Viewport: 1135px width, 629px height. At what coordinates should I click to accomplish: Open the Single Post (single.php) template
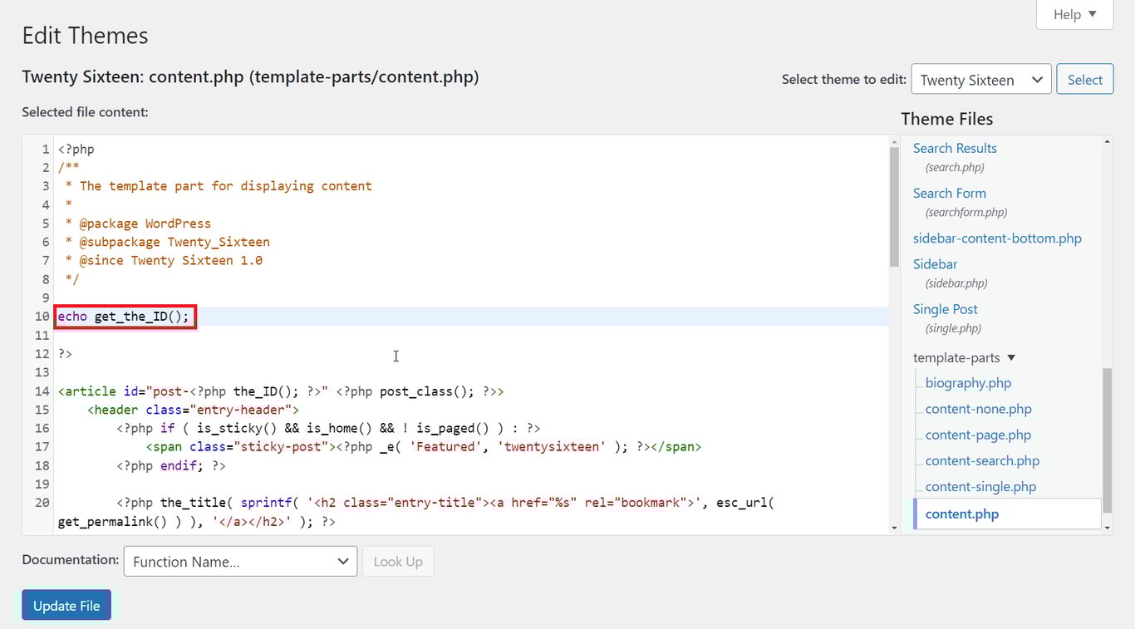(945, 308)
